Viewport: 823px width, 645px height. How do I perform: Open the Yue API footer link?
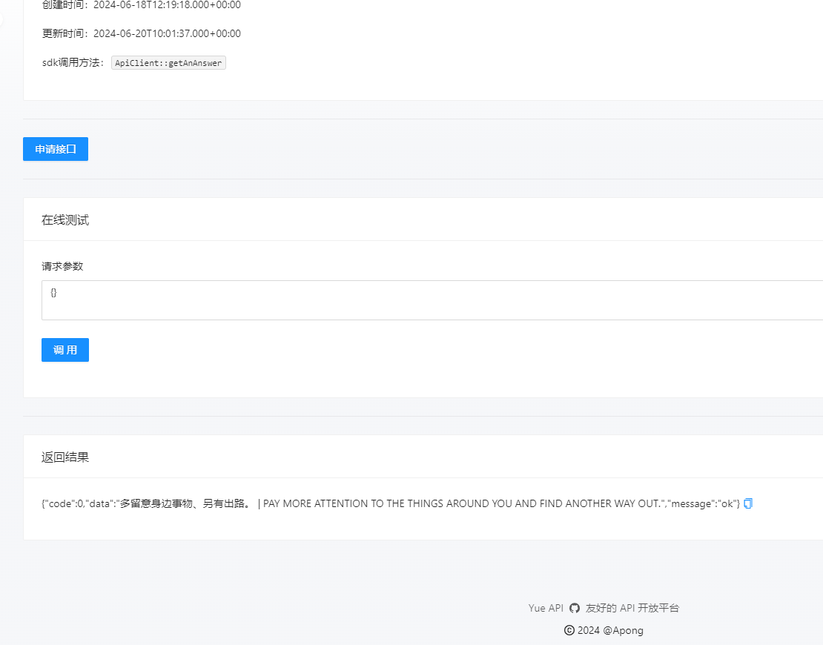545,607
